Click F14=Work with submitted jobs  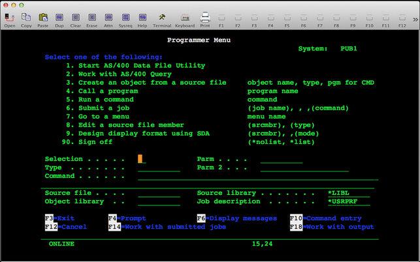click(167, 227)
